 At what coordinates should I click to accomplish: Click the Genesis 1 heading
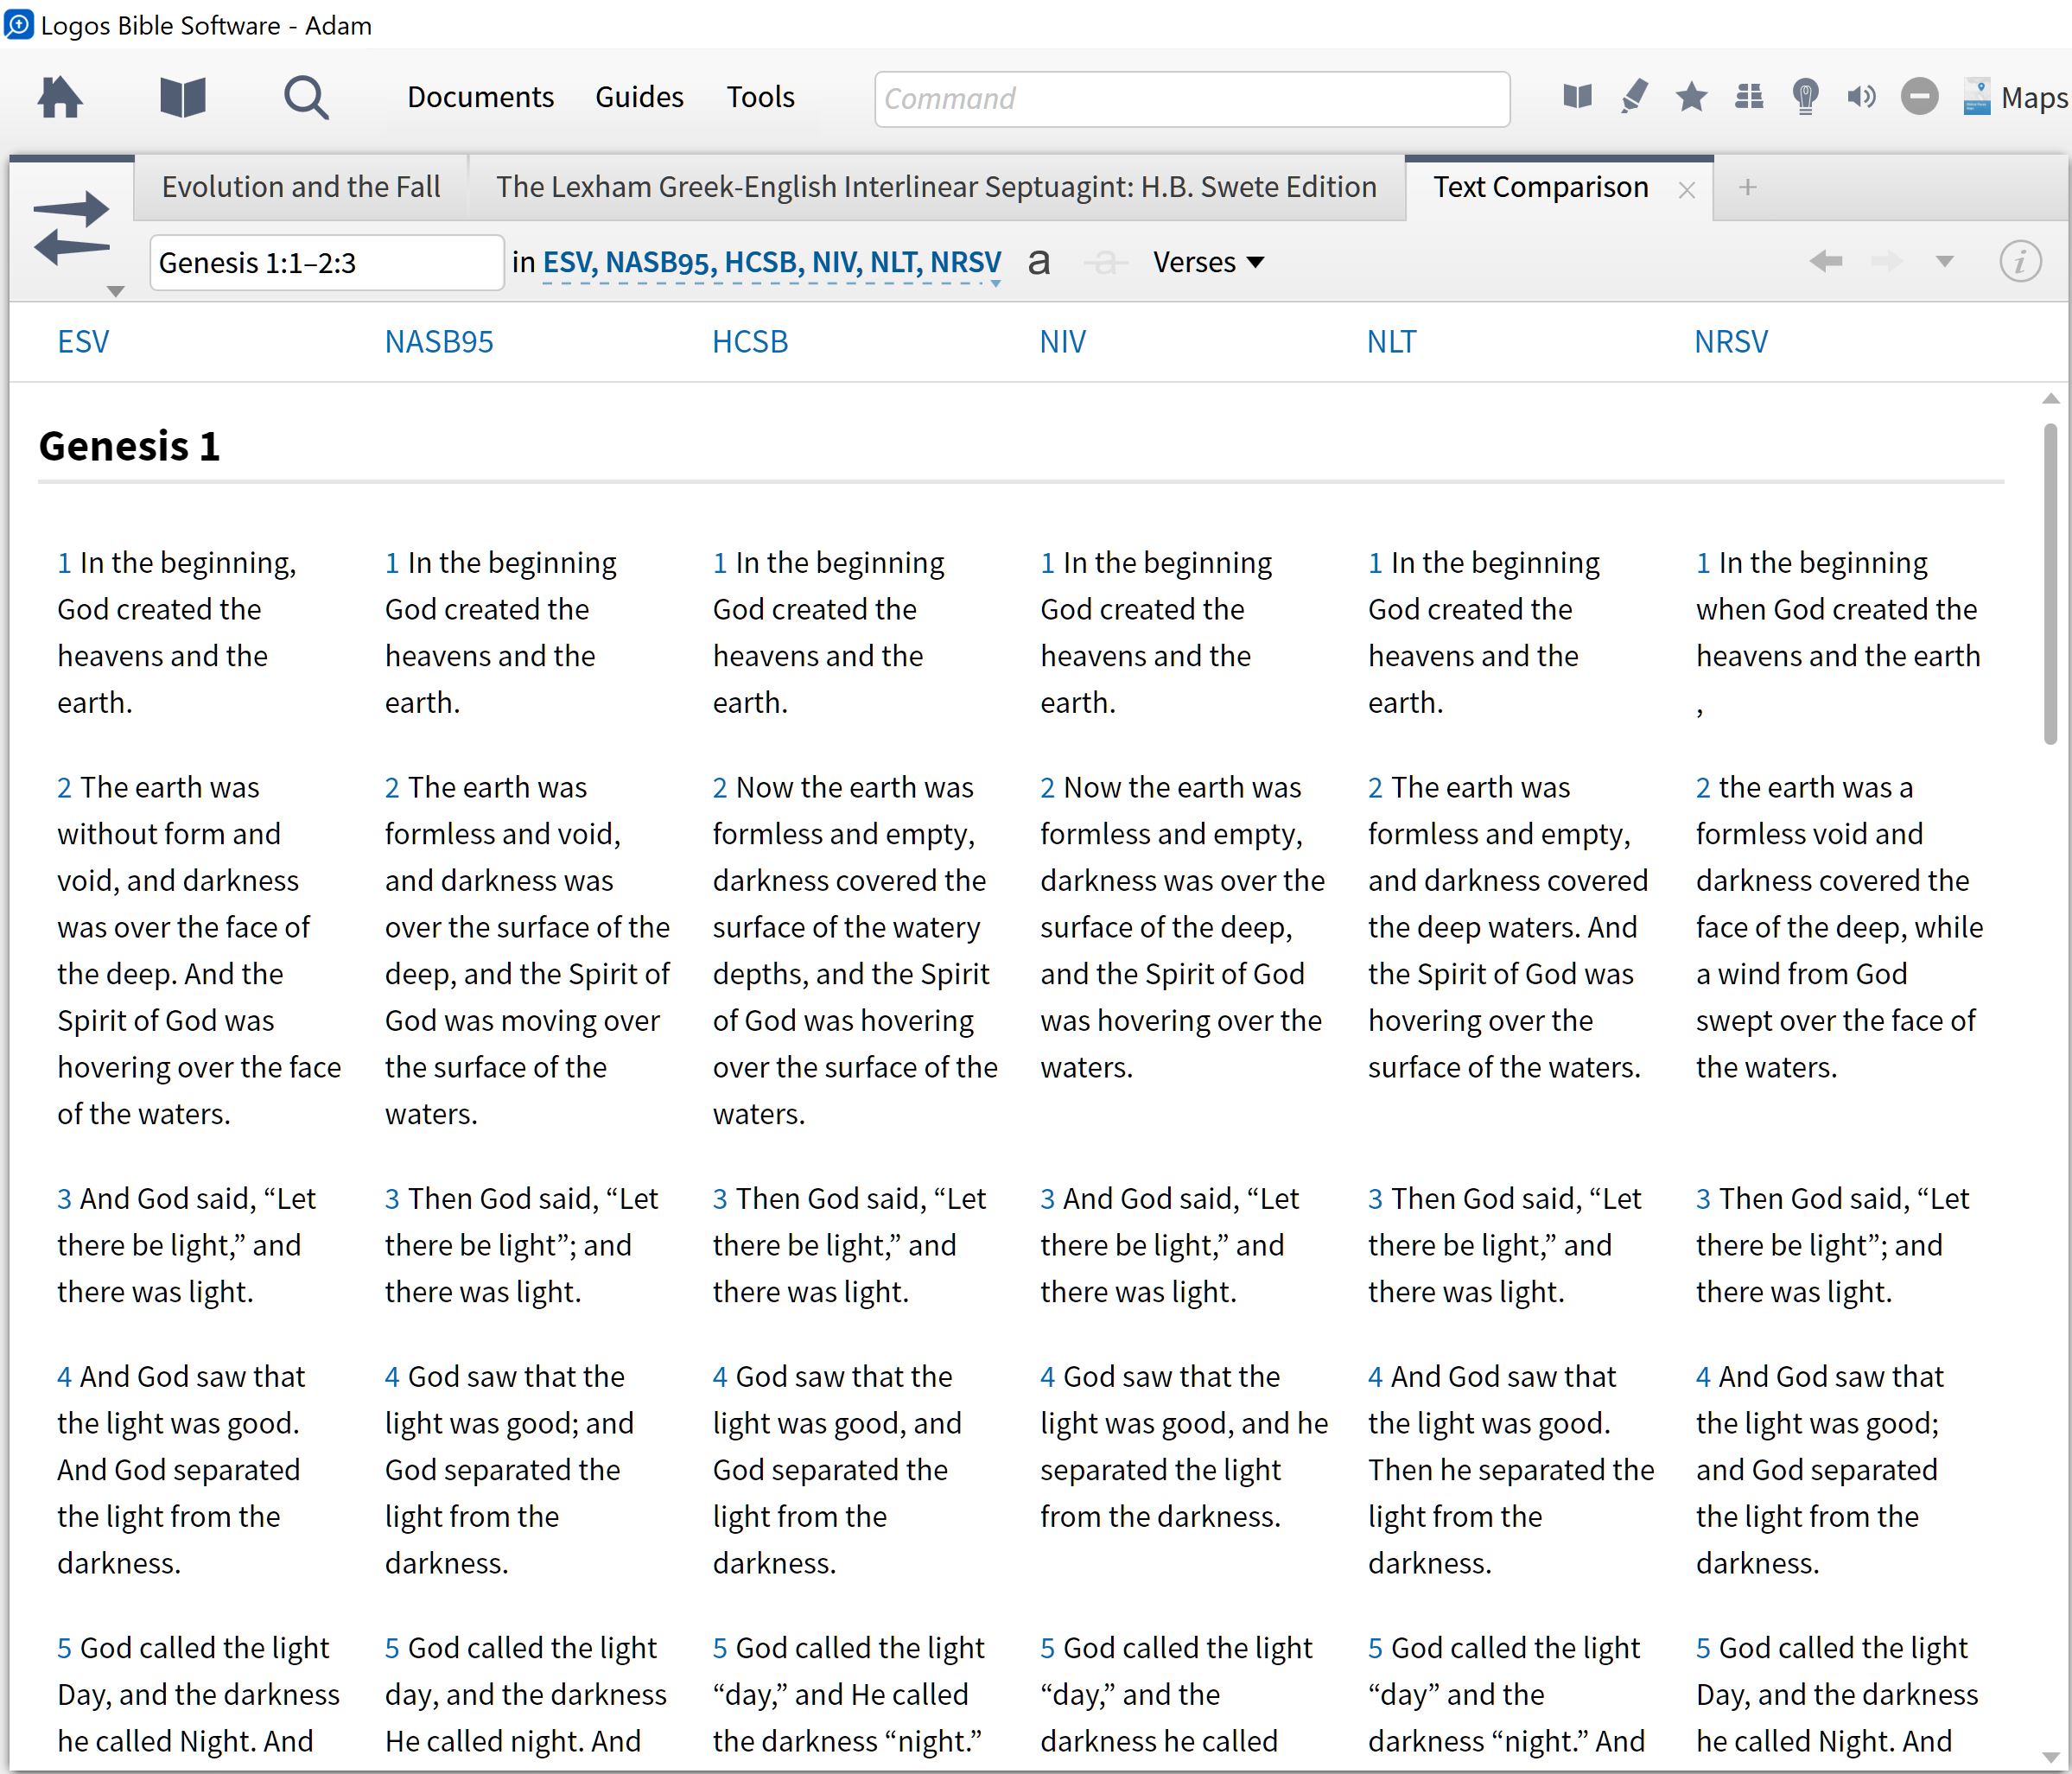129,446
